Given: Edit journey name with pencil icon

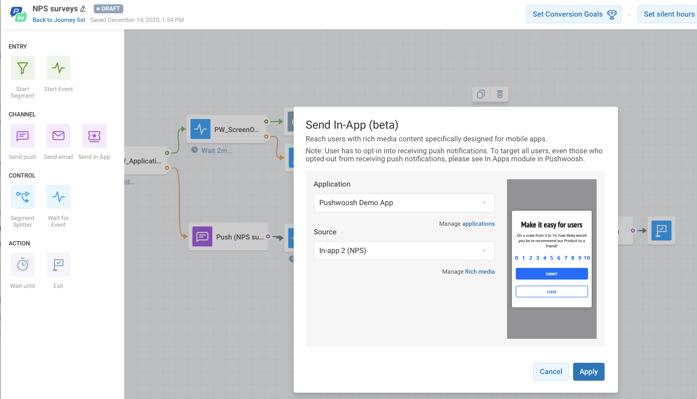Looking at the screenshot, I should pyautogui.click(x=83, y=9).
